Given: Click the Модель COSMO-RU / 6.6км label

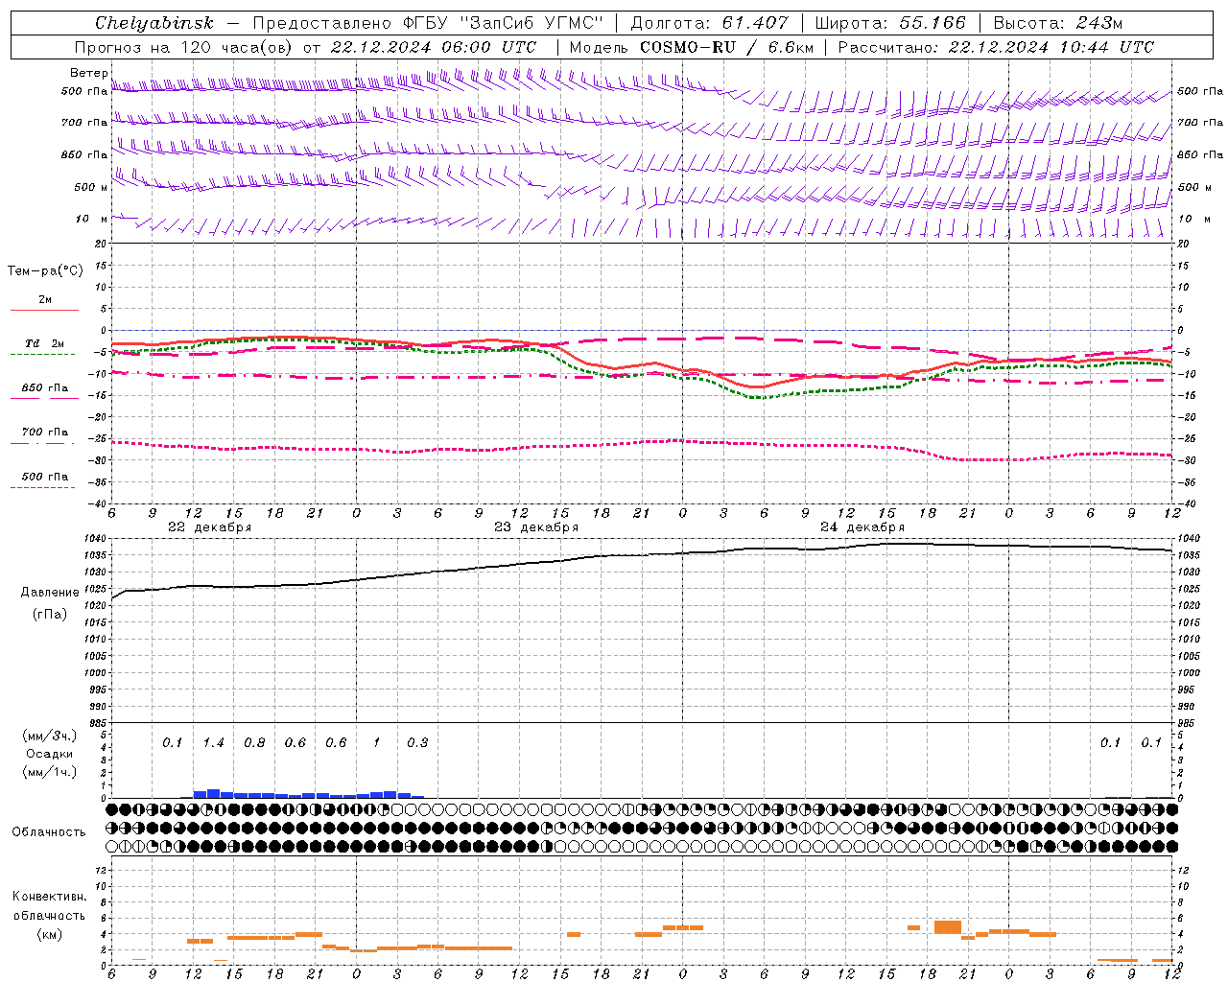Looking at the screenshot, I should (x=691, y=47).
